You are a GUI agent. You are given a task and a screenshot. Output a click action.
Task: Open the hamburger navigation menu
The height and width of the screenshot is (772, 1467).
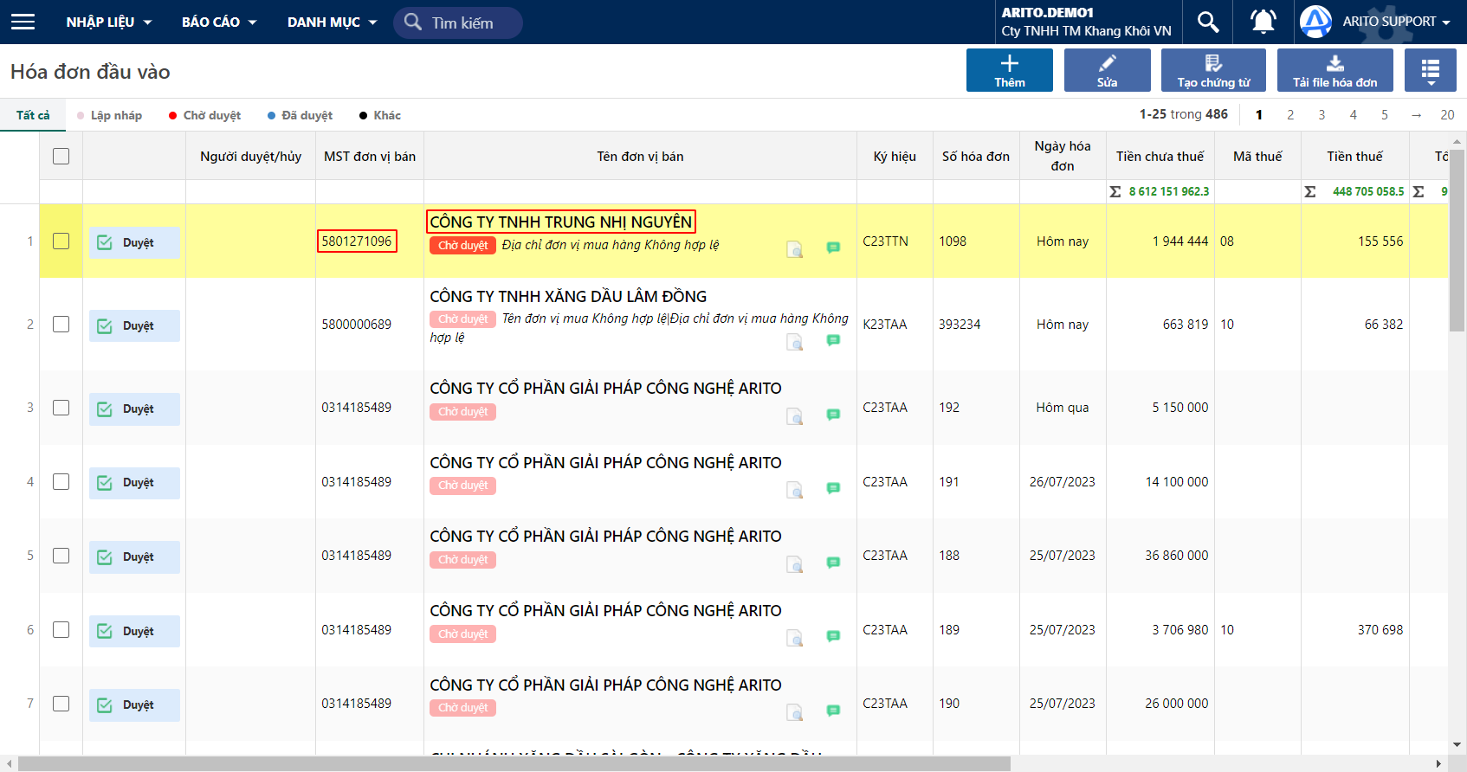click(x=23, y=22)
